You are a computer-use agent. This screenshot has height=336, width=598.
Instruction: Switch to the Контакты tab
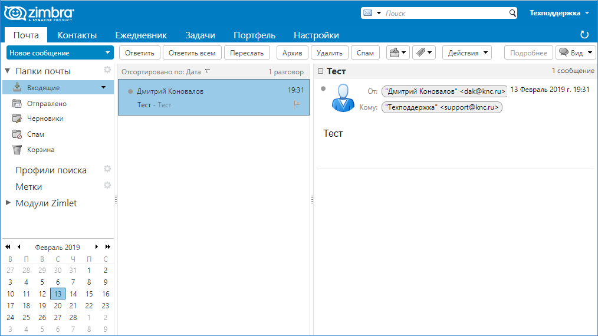(77, 35)
